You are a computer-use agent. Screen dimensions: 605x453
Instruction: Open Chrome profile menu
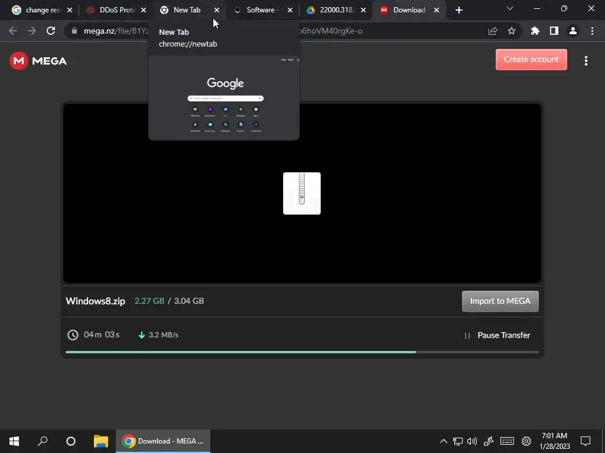573,31
